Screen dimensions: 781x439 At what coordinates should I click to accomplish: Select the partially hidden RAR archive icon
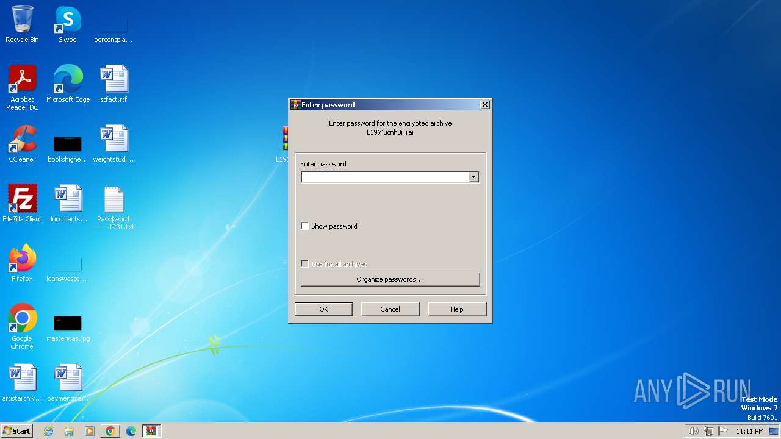284,144
